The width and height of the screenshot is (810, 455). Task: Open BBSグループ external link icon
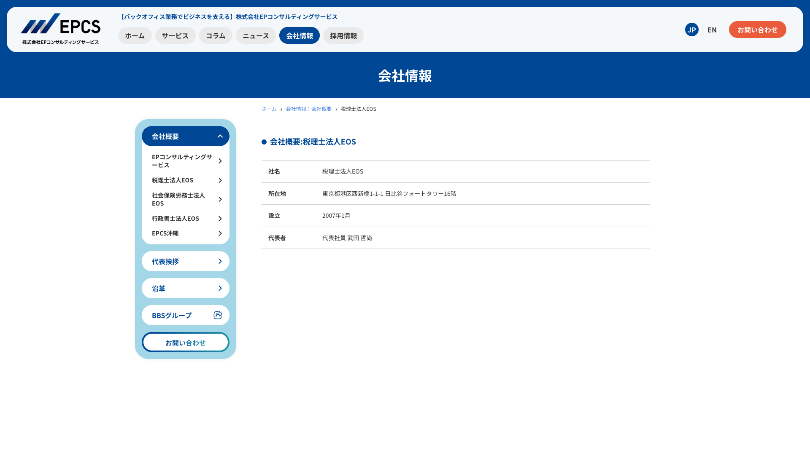[x=218, y=315]
